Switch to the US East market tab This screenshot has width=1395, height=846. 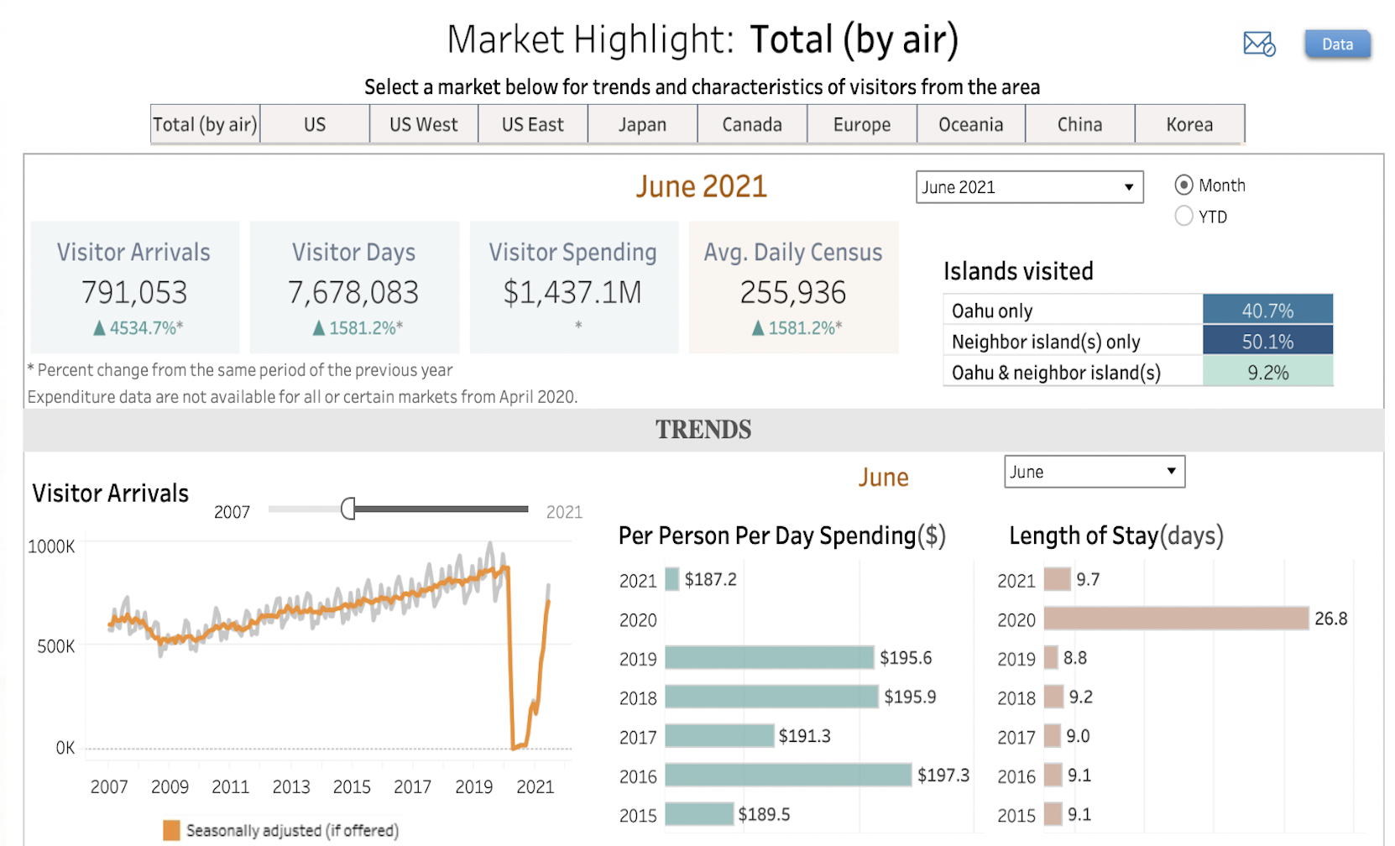click(533, 124)
